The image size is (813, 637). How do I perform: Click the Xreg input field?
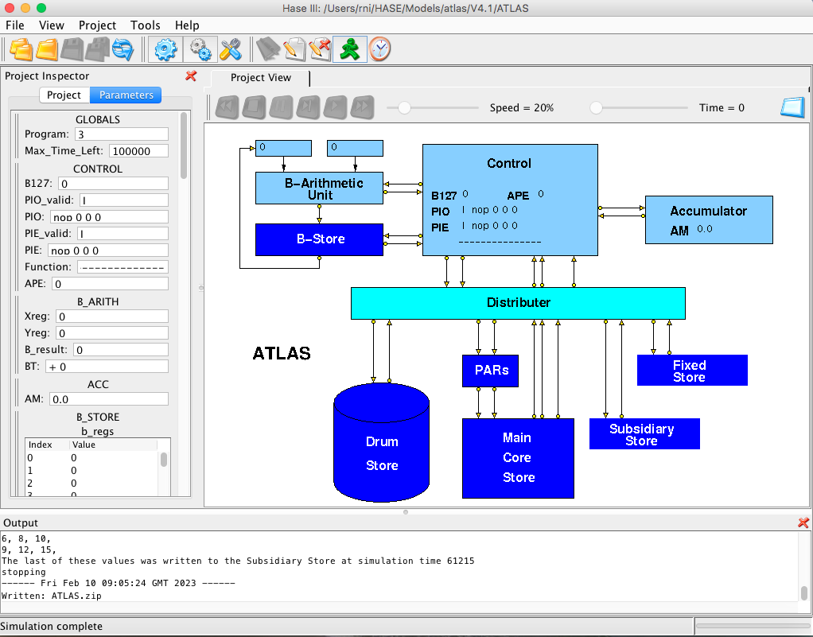(112, 317)
